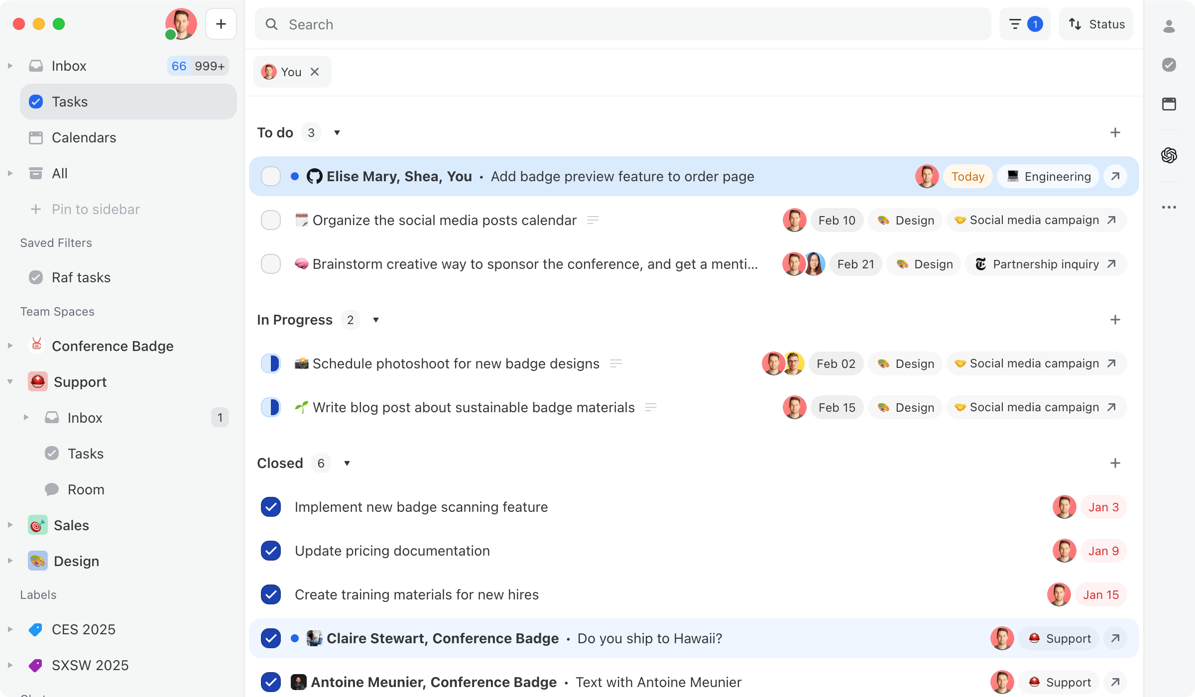
Task: Open the tasks checkmark panel in right sidebar
Action: 1170,64
